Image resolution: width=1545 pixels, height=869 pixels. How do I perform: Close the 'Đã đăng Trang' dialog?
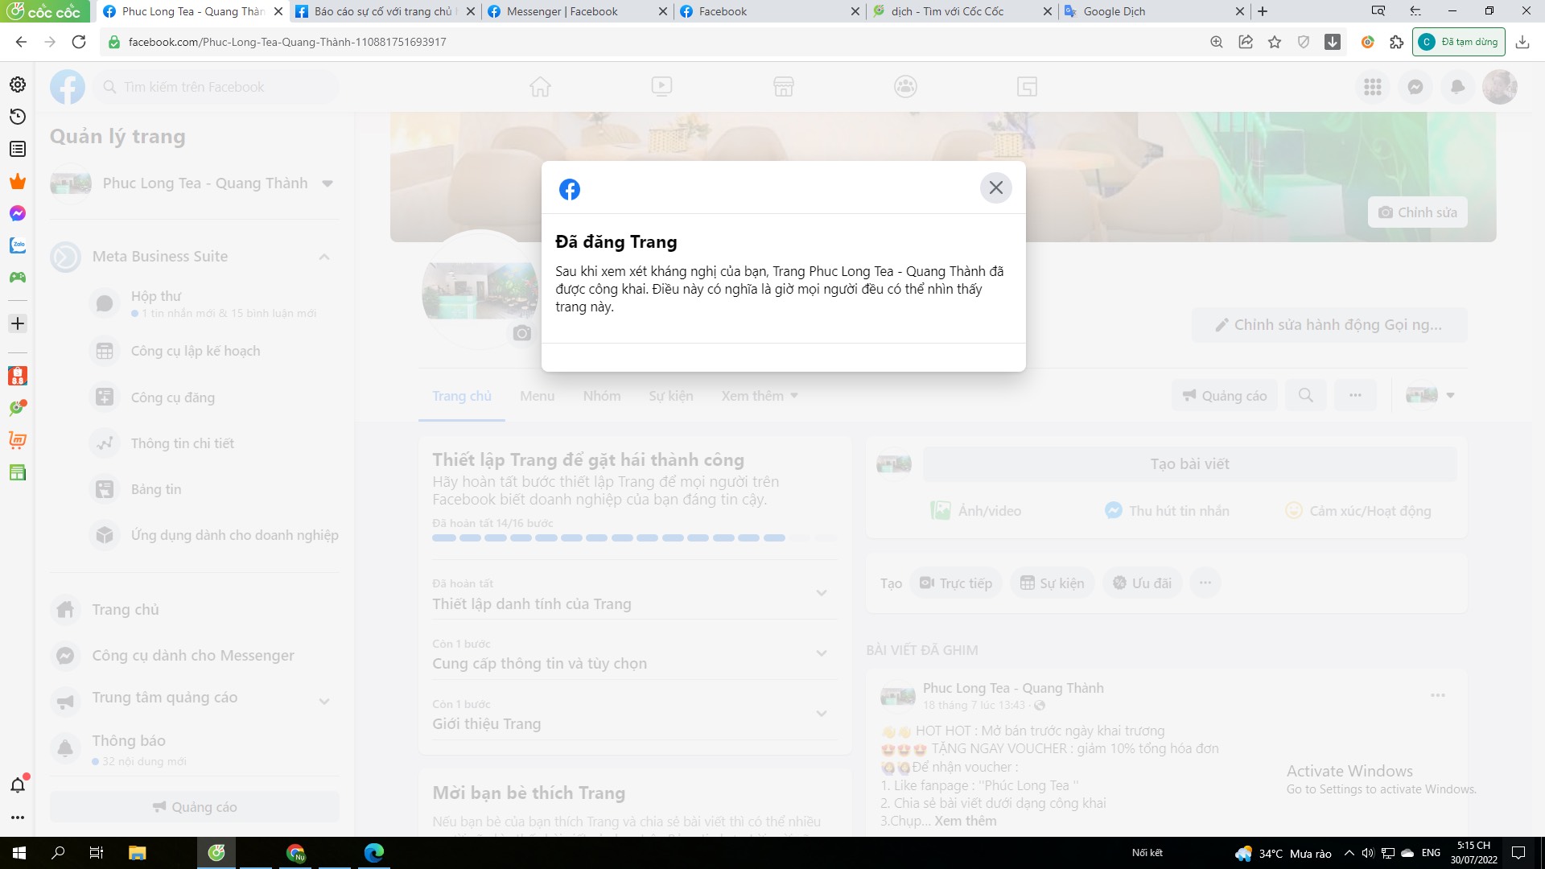tap(995, 187)
